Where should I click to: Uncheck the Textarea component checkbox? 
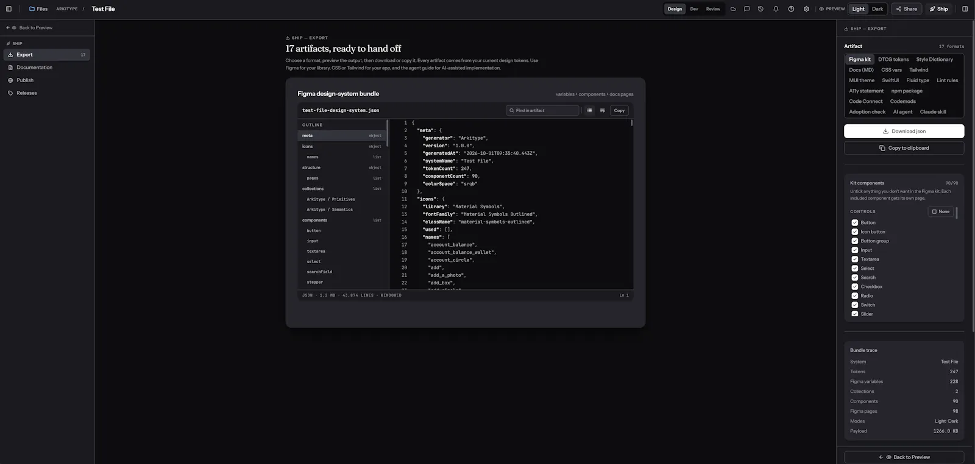[854, 259]
